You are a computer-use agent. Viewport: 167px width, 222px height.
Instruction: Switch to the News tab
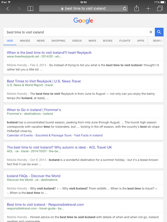(41, 41)
